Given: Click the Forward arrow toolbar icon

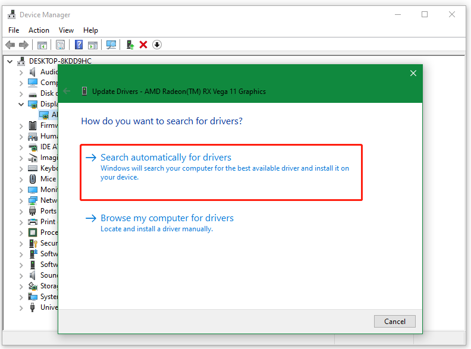Looking at the screenshot, I should point(24,45).
